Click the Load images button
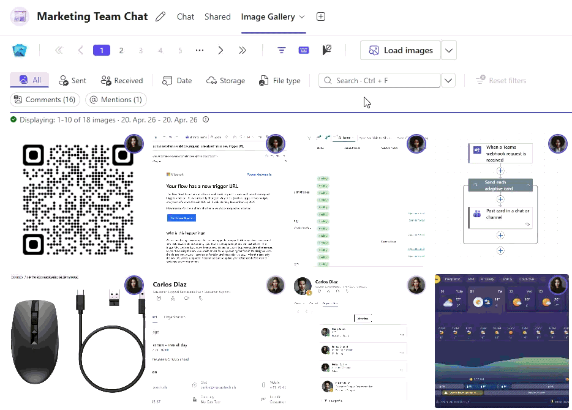The width and height of the screenshot is (572, 410). click(401, 50)
